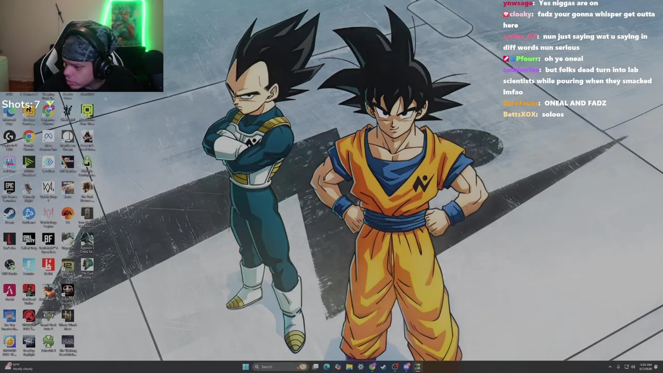Open the OBS Studio desktop shortcut

click(9, 267)
